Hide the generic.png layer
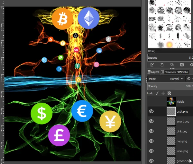Viewport: 193px width, 164px height. coord(151,161)
